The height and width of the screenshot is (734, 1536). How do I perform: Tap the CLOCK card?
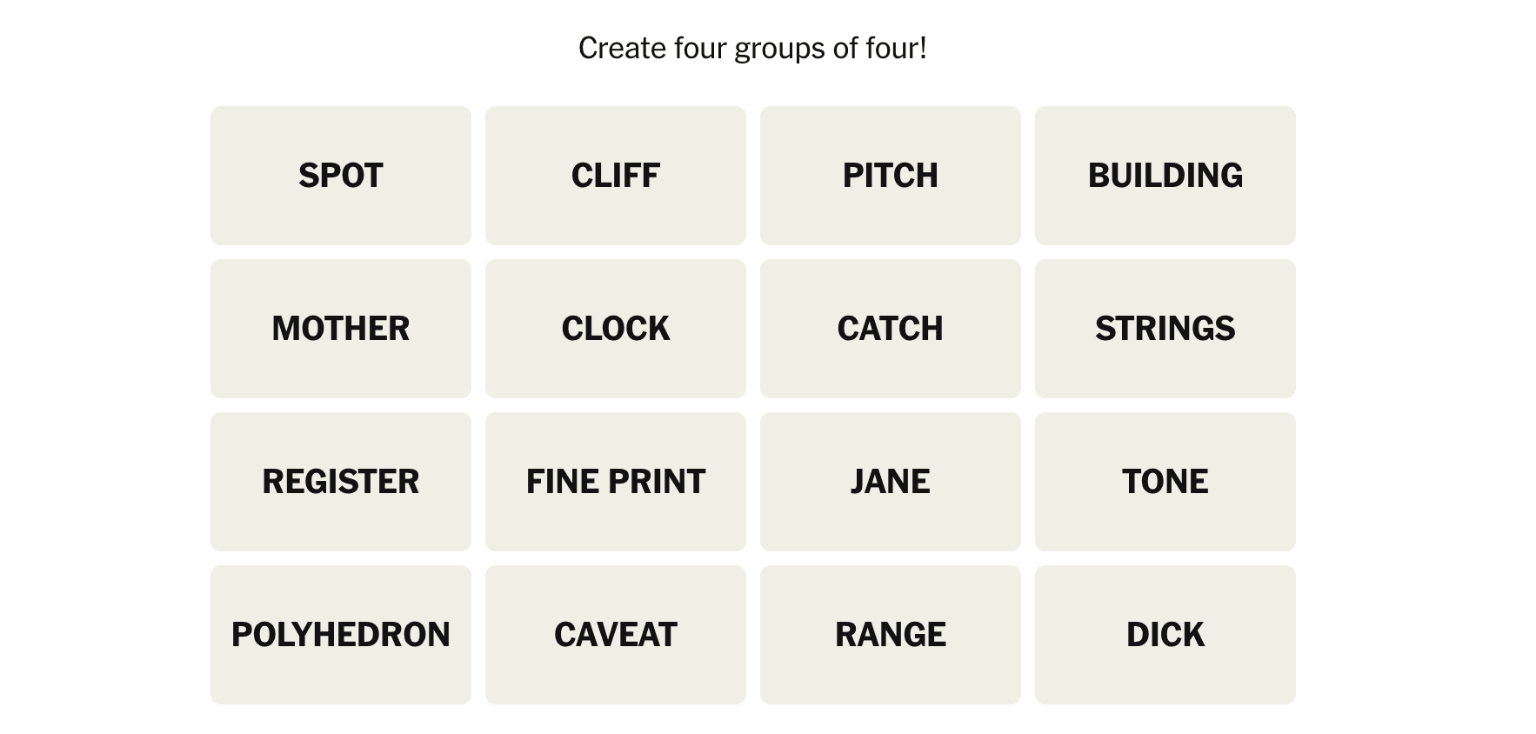point(615,329)
